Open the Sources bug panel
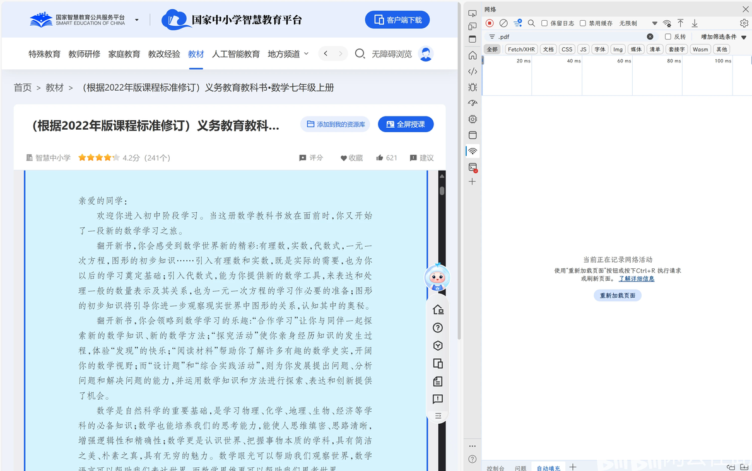The width and height of the screenshot is (752, 471). [x=473, y=87]
